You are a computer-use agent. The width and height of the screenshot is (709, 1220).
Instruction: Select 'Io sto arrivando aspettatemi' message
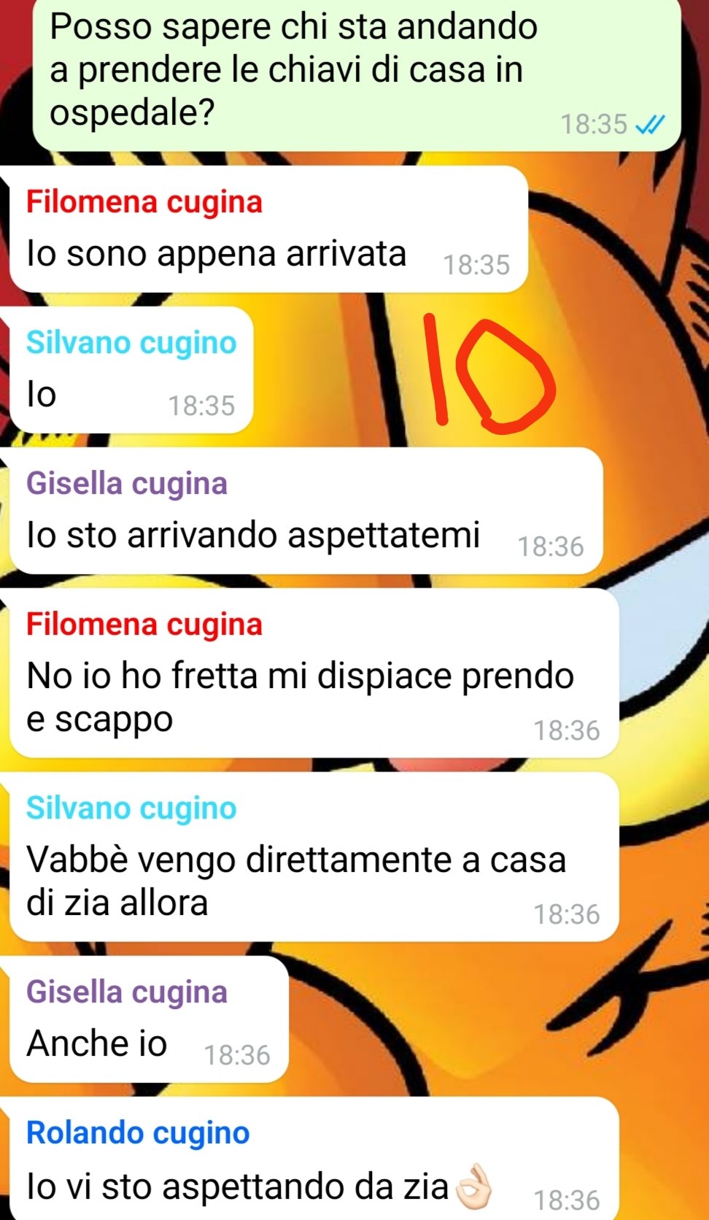click(x=306, y=511)
